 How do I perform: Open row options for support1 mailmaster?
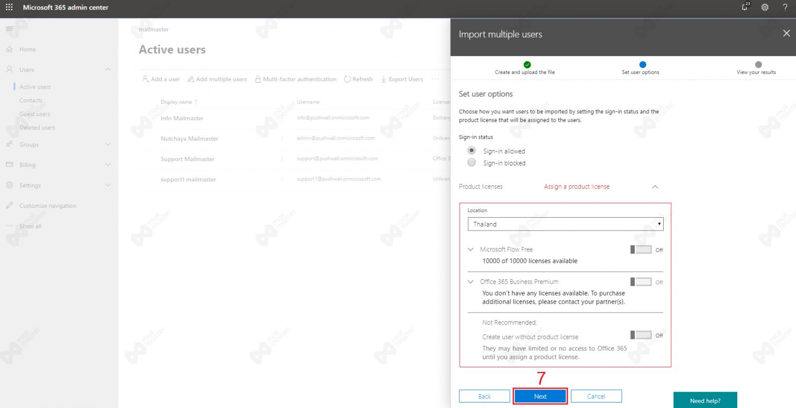click(282, 179)
